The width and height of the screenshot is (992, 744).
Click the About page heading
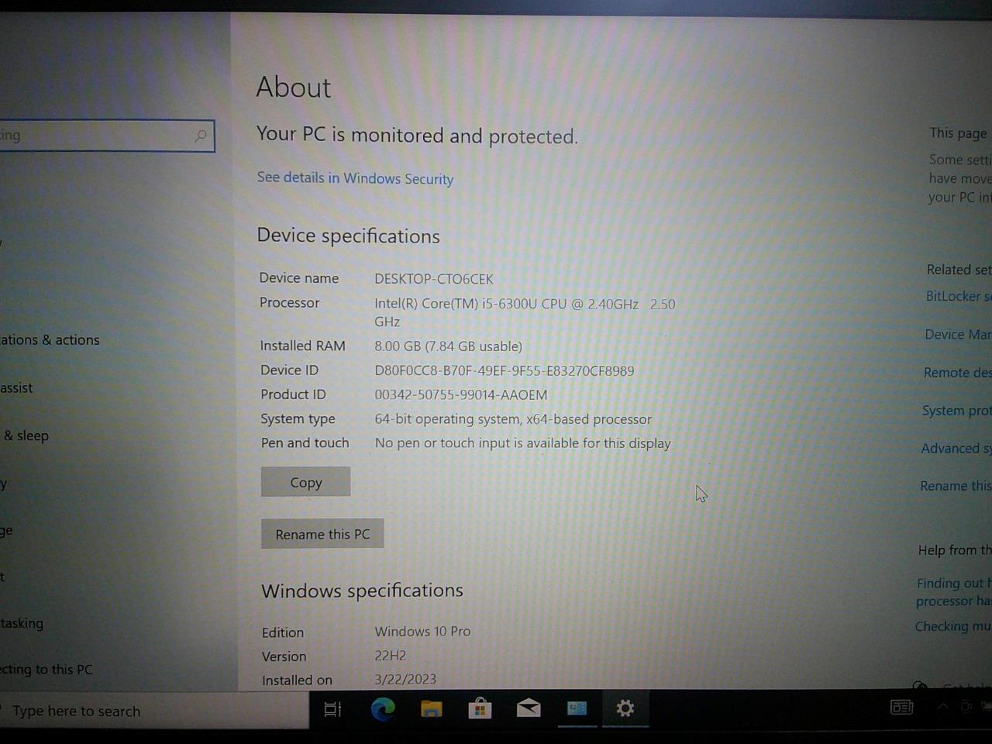pos(294,87)
